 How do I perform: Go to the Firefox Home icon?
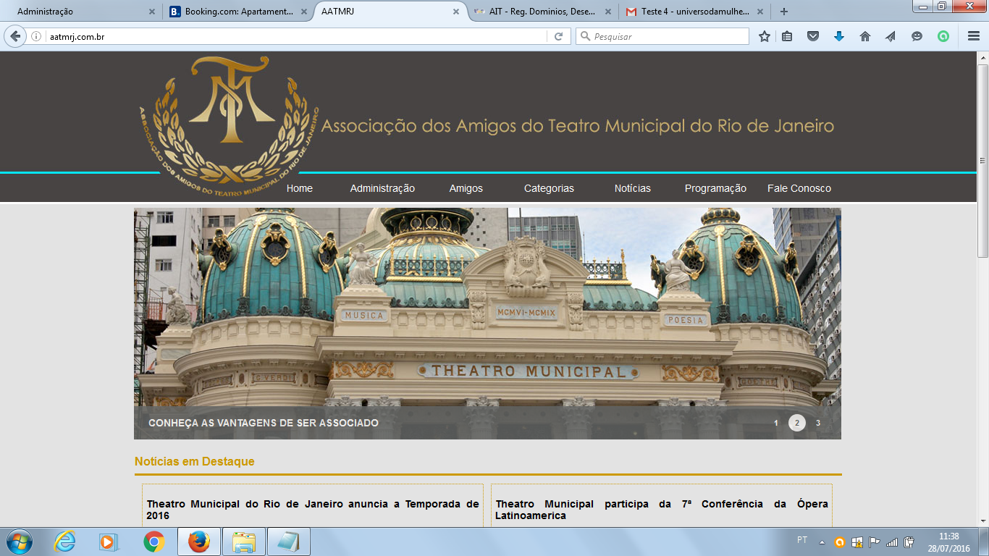[865, 36]
